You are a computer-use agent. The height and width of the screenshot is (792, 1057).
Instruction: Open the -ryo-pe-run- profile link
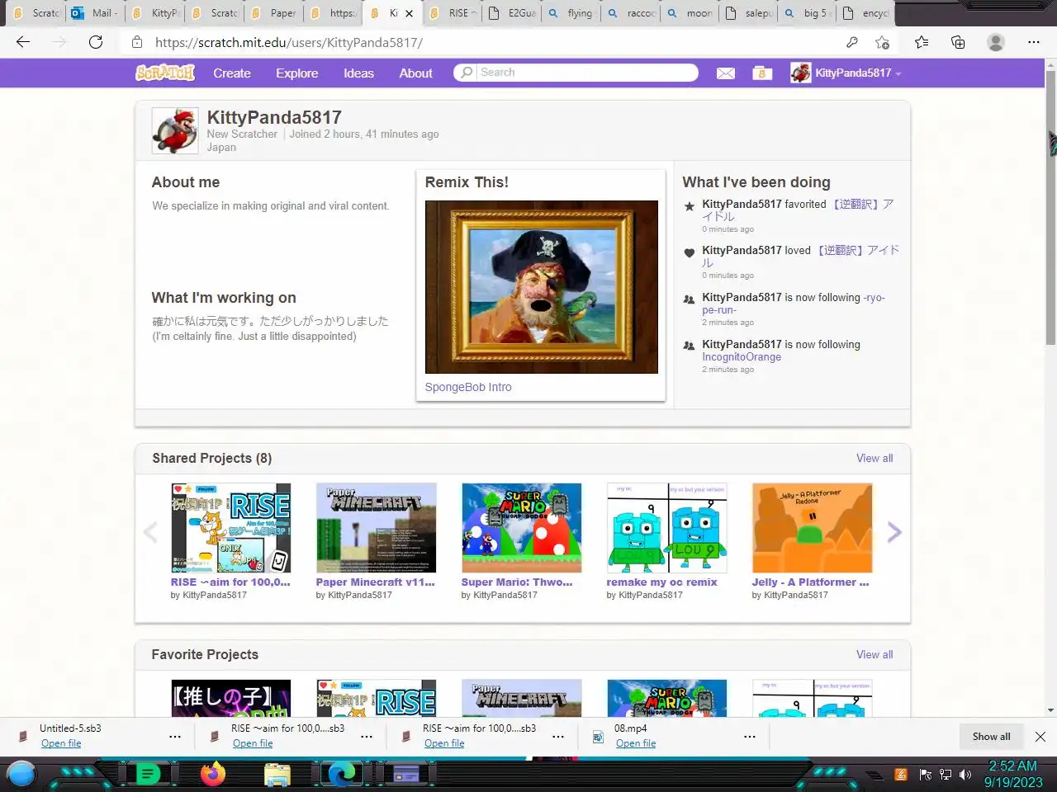pyautogui.click(x=794, y=304)
